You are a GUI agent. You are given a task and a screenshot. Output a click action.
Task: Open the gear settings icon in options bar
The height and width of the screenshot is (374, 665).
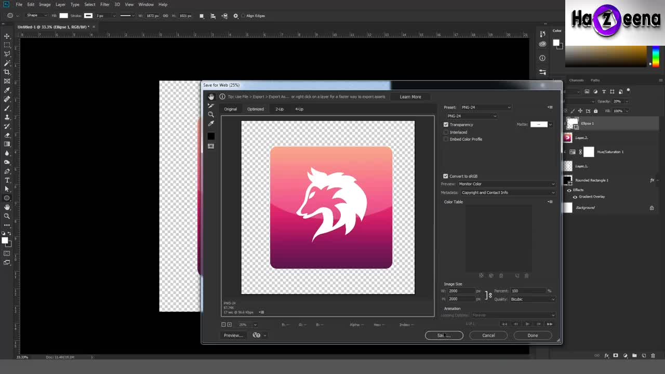point(236,16)
